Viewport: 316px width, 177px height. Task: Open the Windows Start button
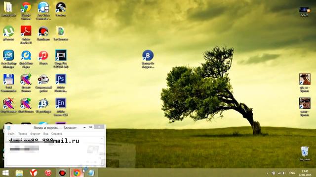click(x=5, y=173)
